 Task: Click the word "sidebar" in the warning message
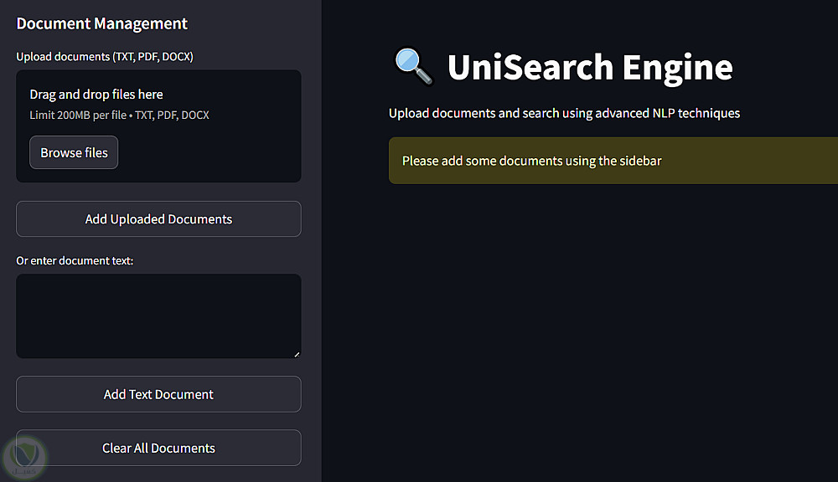[639, 161]
